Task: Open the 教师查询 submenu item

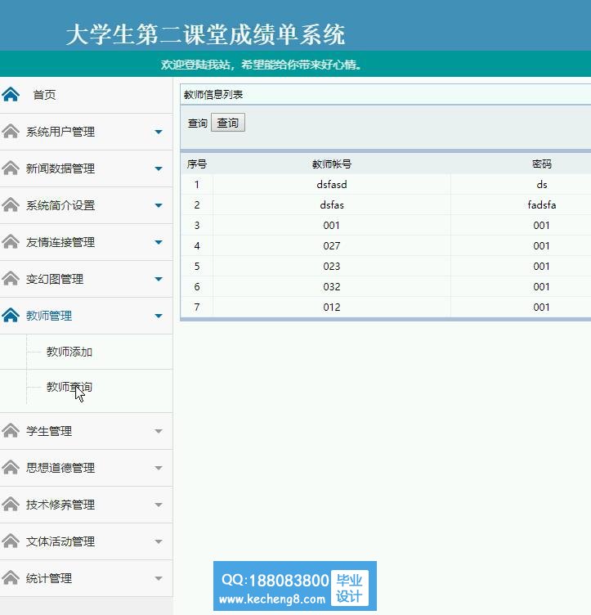Action: tap(69, 387)
